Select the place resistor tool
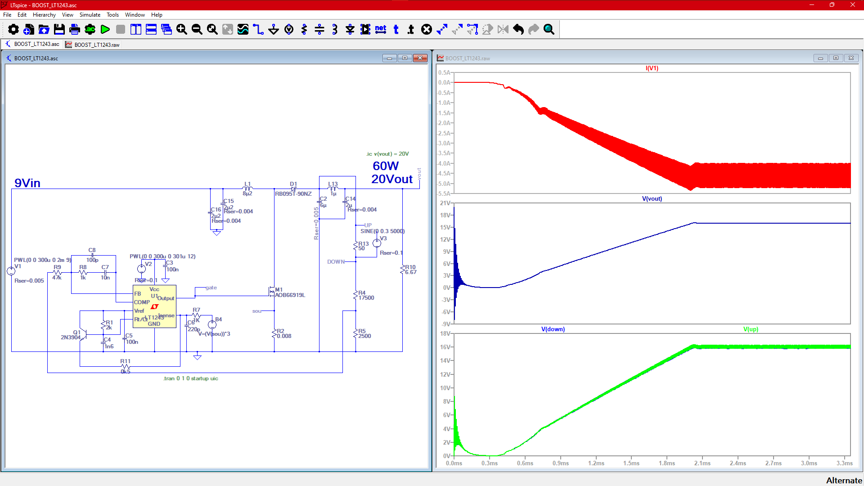864x486 pixels. (304, 30)
